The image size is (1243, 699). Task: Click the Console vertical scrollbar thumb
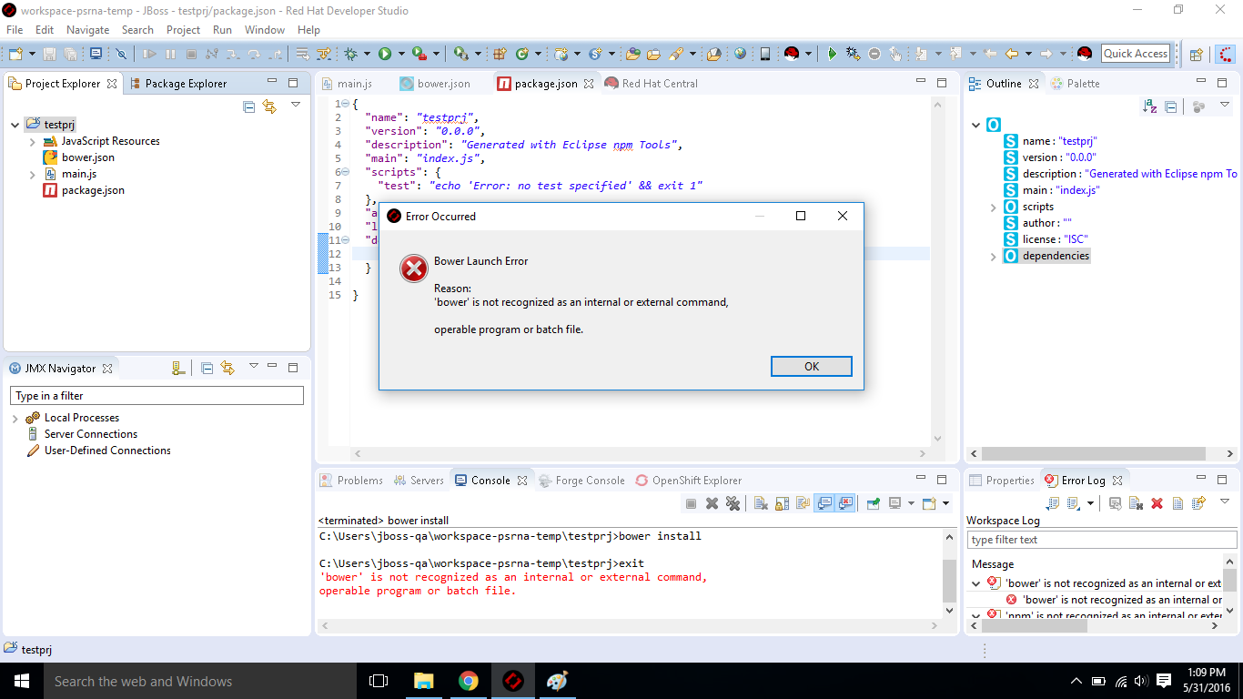click(950, 579)
